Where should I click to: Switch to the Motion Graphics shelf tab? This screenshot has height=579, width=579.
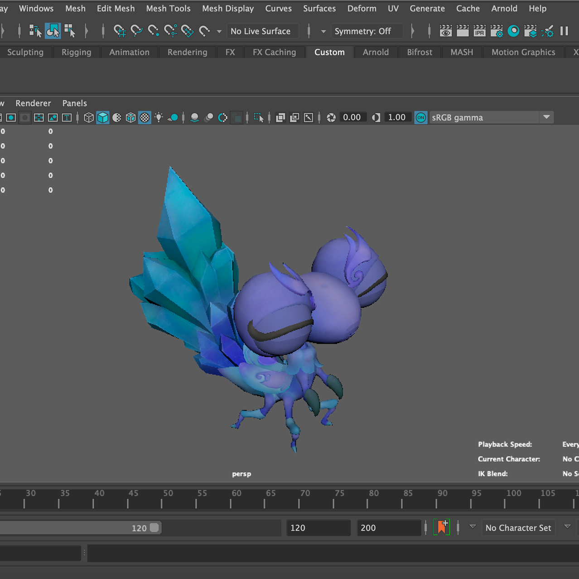pos(523,52)
